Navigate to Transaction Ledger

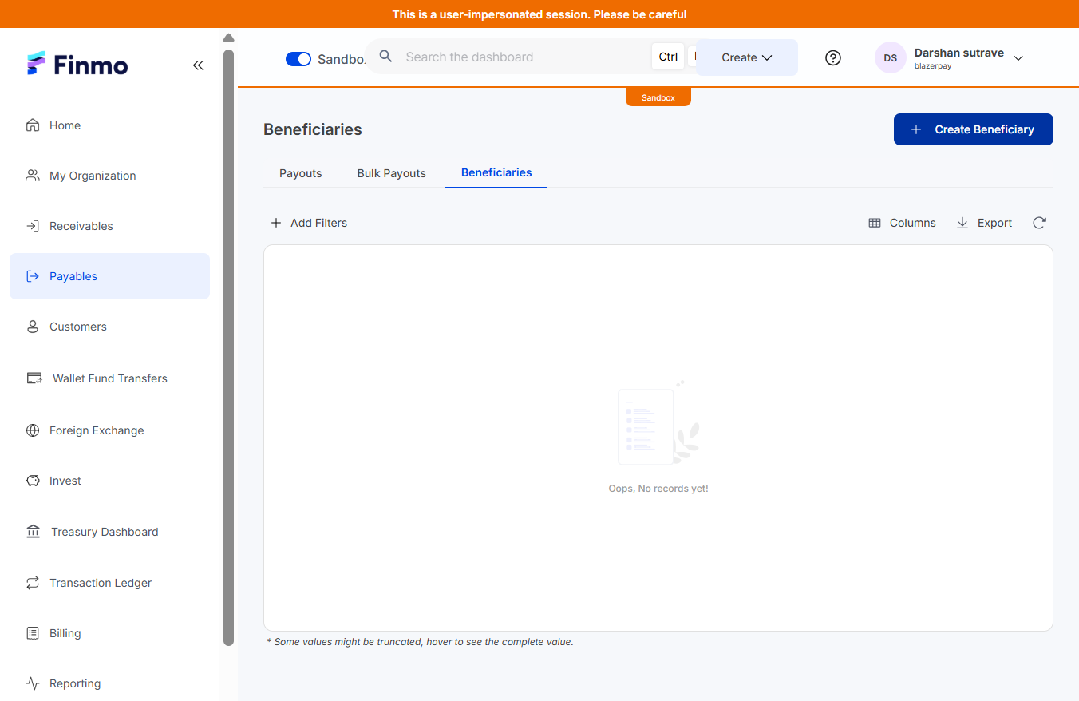click(x=109, y=583)
